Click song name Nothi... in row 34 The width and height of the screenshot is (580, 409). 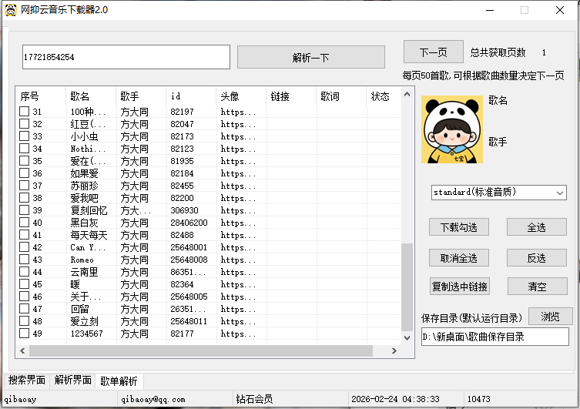click(88, 149)
